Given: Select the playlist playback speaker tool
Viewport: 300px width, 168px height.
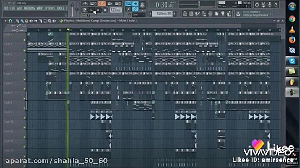Looking at the screenshot, I should tap(54, 21).
